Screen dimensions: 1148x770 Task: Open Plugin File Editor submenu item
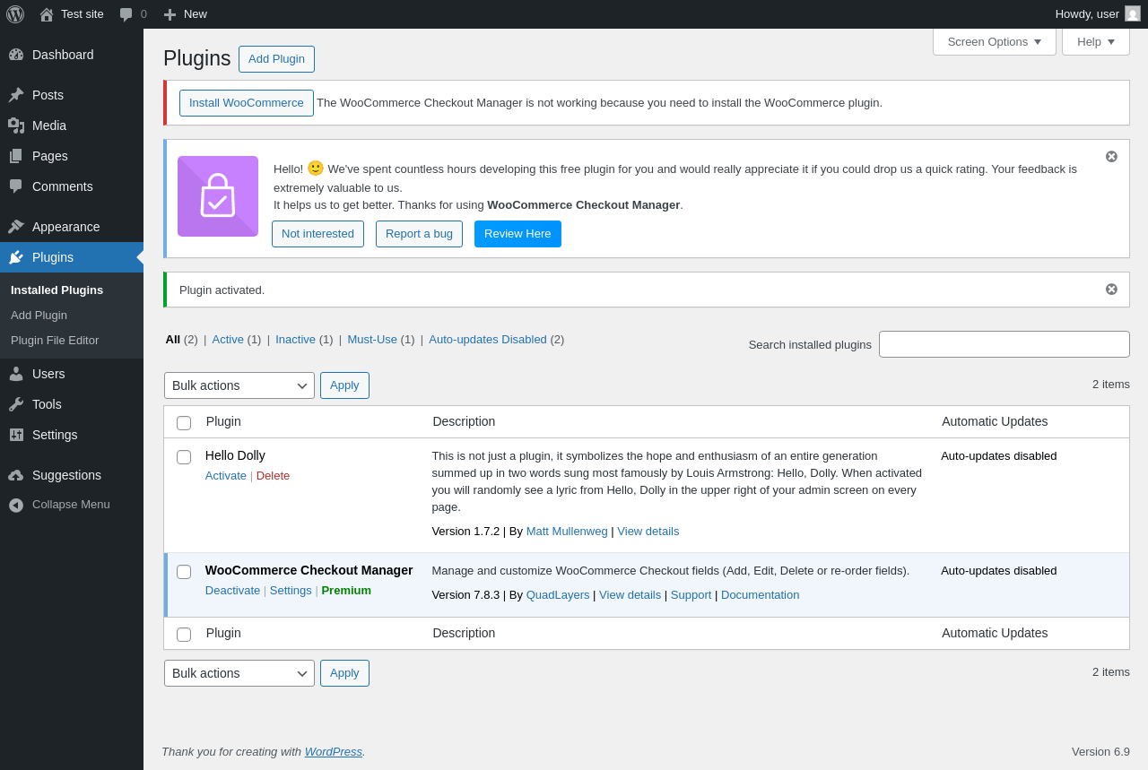55,341
